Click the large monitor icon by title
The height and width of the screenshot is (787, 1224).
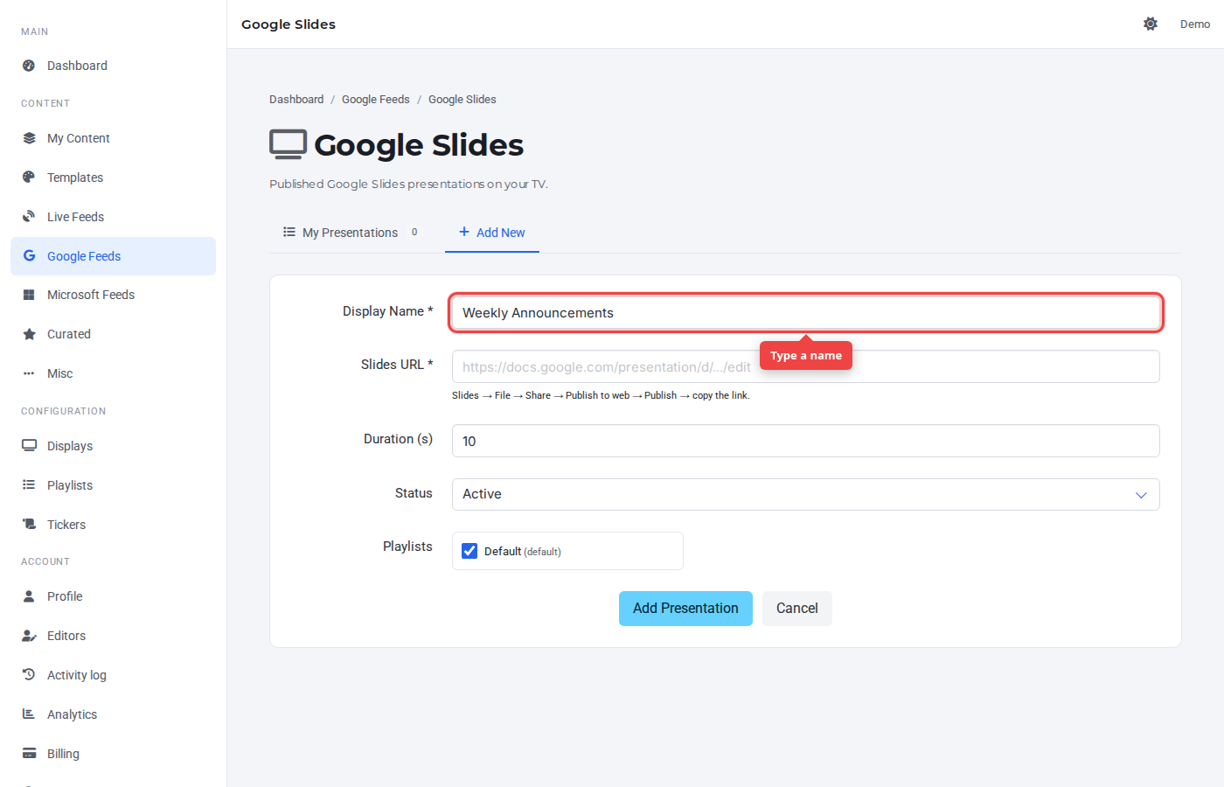pos(288,144)
